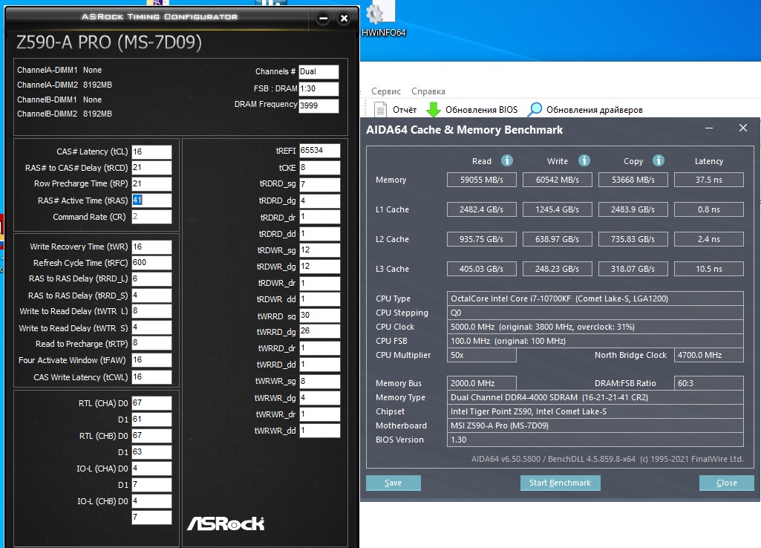Click the CPU Clock value 5000.0 MHz
This screenshot has width=761, height=548.
pyautogui.click(x=595, y=327)
